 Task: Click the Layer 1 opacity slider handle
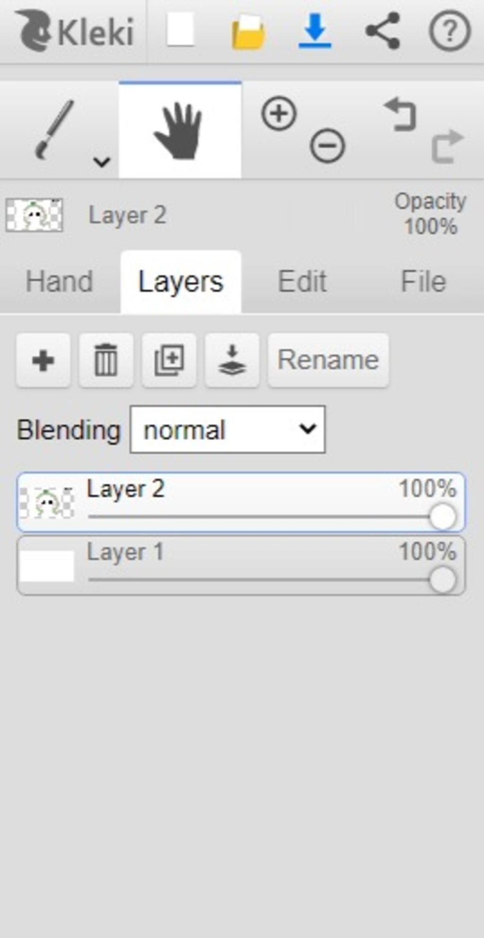click(443, 579)
